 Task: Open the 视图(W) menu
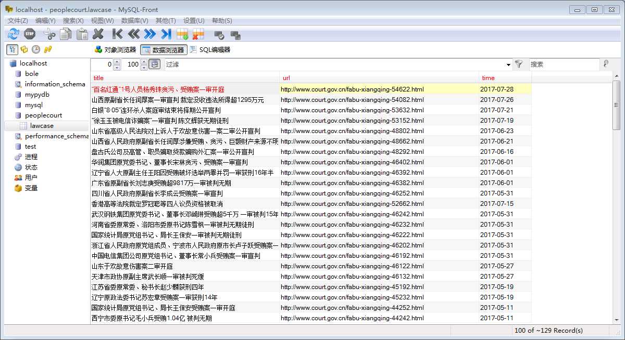(102, 20)
